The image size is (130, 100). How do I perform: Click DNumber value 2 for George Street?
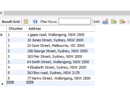click(16, 51)
